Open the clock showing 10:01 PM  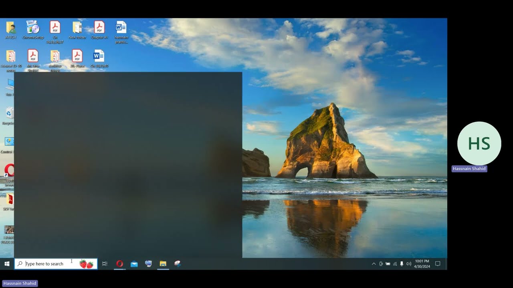coord(422,264)
